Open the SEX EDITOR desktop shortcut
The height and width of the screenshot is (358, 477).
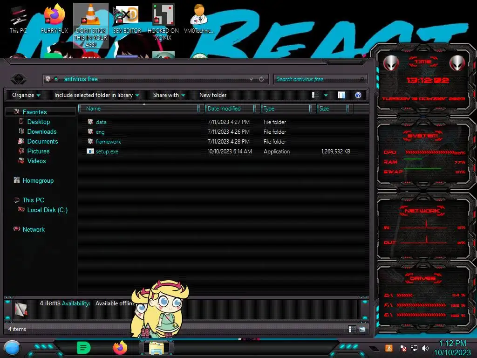point(127,19)
